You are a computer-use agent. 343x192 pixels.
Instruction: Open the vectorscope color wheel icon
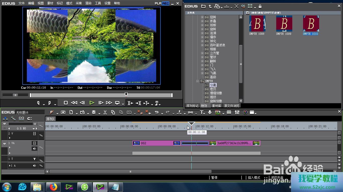(x=245, y=112)
